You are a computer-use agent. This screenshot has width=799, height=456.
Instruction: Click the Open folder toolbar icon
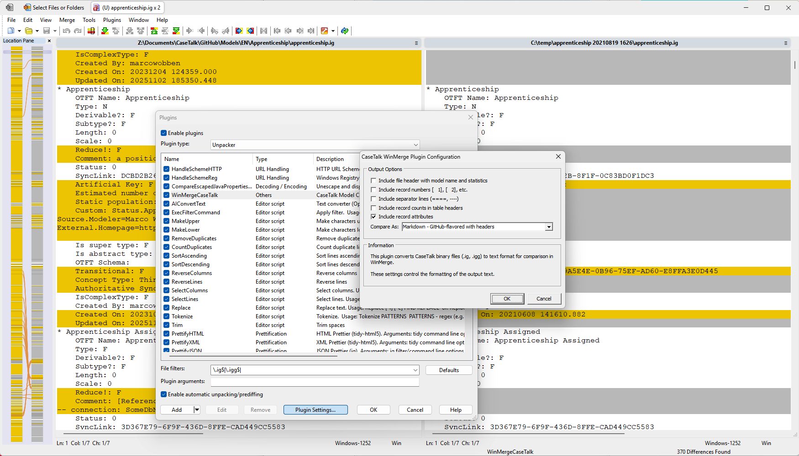coord(29,31)
